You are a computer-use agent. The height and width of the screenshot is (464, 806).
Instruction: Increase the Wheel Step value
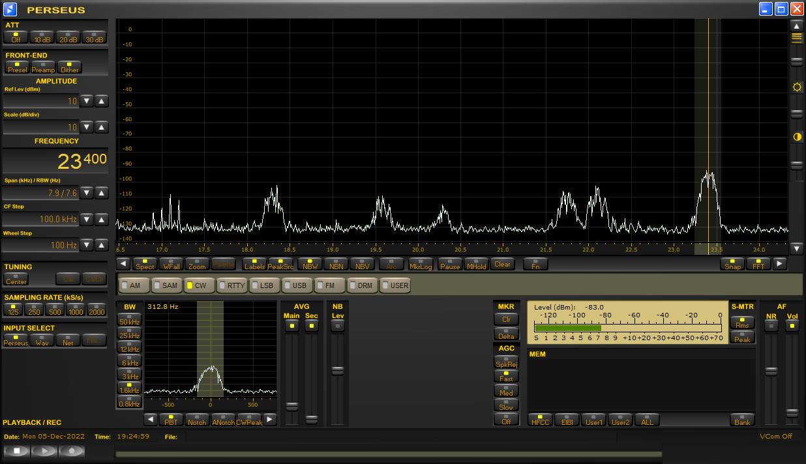tap(102, 245)
